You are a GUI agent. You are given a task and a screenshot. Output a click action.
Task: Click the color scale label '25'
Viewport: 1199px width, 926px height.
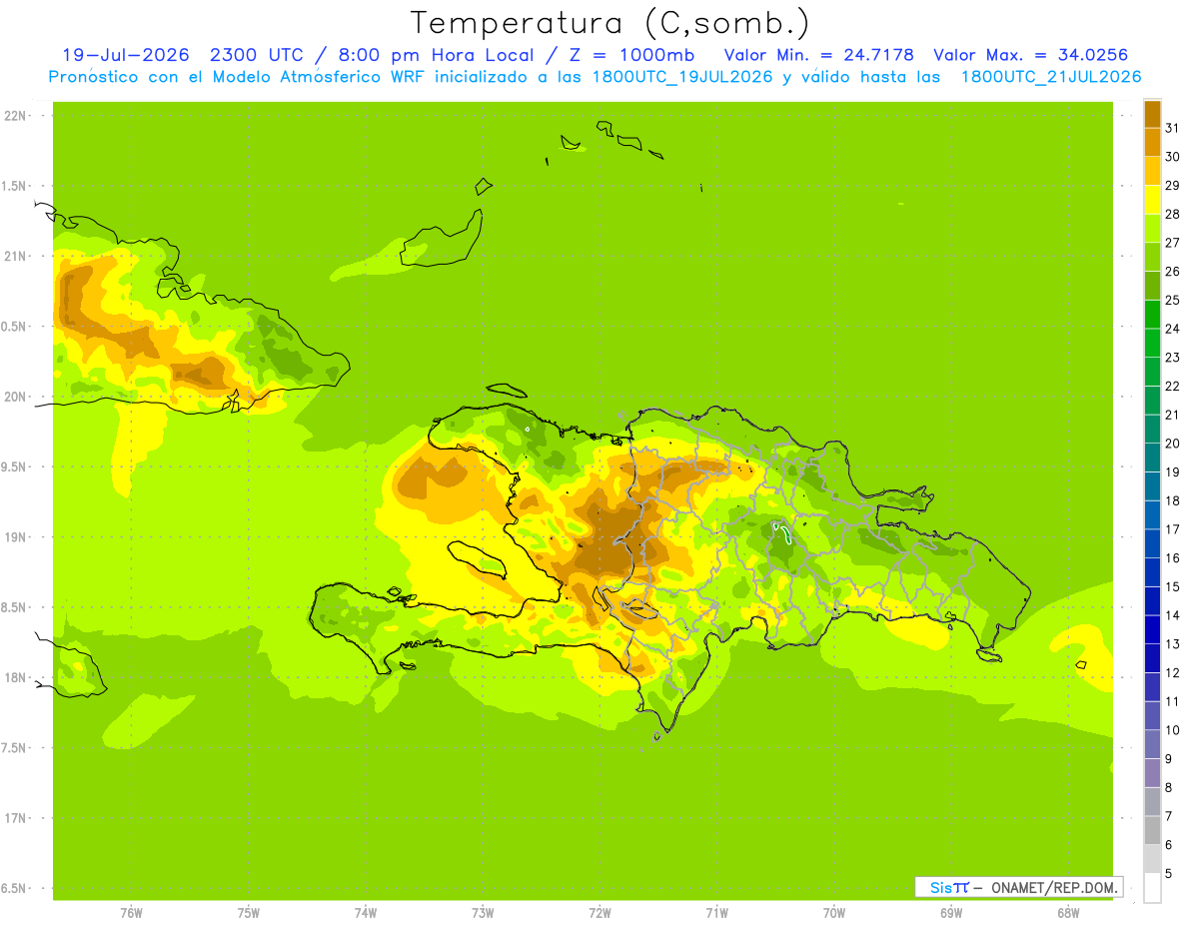click(x=1172, y=300)
